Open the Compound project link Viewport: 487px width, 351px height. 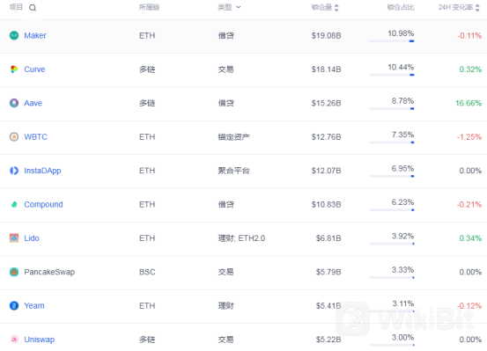coord(43,204)
